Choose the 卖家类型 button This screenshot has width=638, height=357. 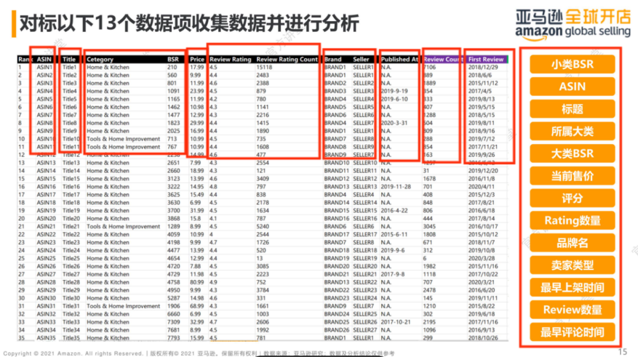pos(572,266)
